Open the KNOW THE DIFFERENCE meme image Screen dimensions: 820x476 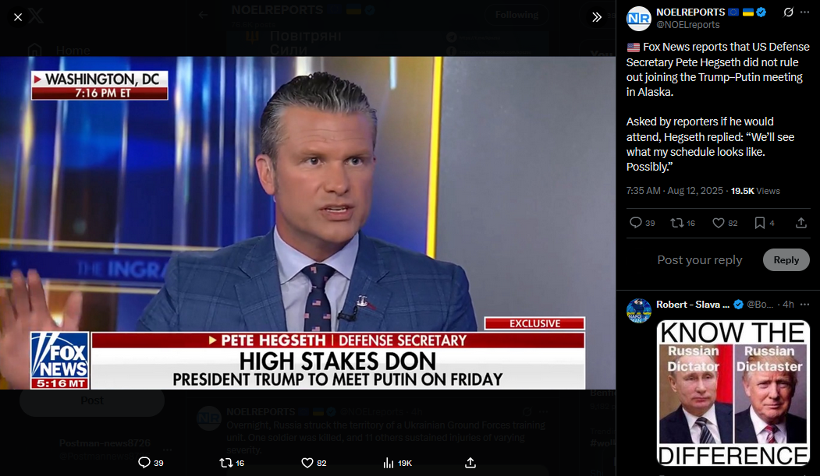point(733,393)
